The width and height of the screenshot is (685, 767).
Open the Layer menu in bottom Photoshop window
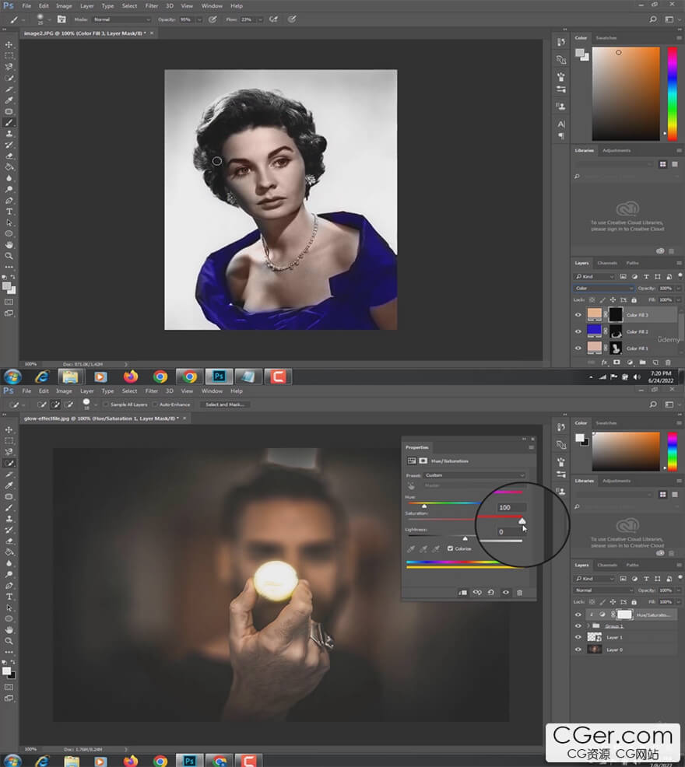pos(86,391)
